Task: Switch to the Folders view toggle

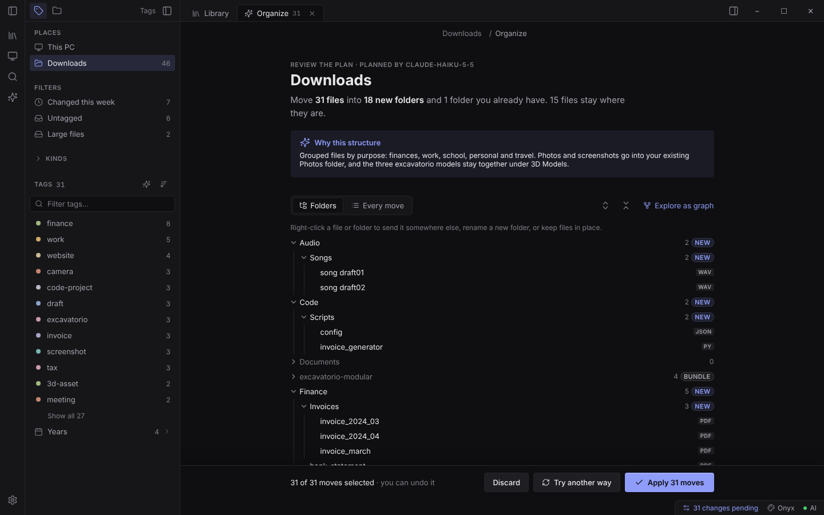Action: point(318,205)
